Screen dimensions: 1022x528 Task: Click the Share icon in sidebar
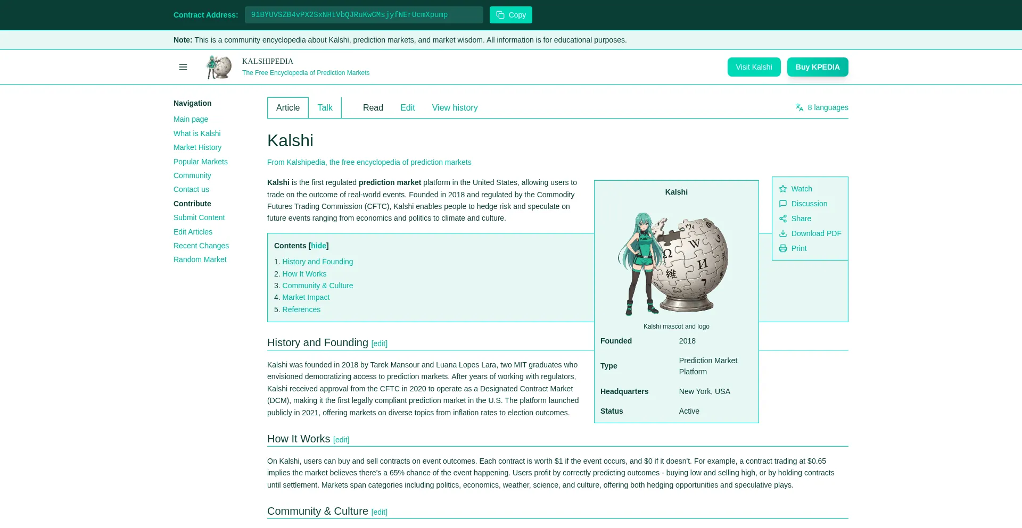pyautogui.click(x=783, y=219)
